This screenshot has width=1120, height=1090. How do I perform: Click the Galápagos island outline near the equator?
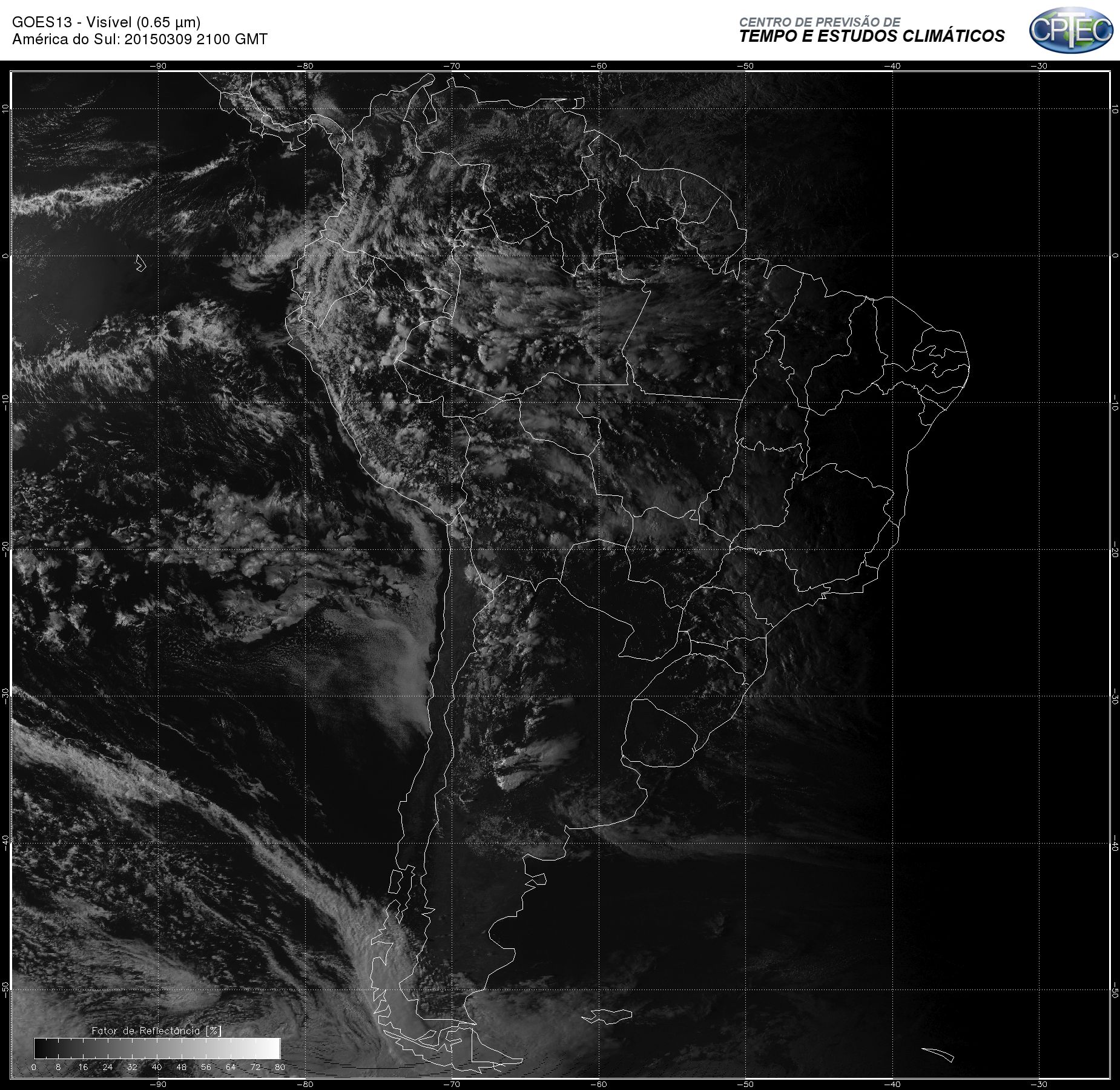tap(140, 263)
